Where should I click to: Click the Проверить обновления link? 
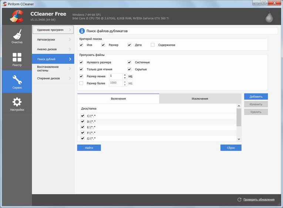(259, 200)
